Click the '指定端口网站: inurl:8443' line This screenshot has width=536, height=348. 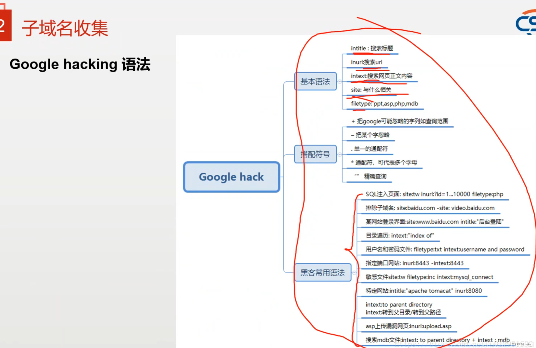(x=415, y=263)
